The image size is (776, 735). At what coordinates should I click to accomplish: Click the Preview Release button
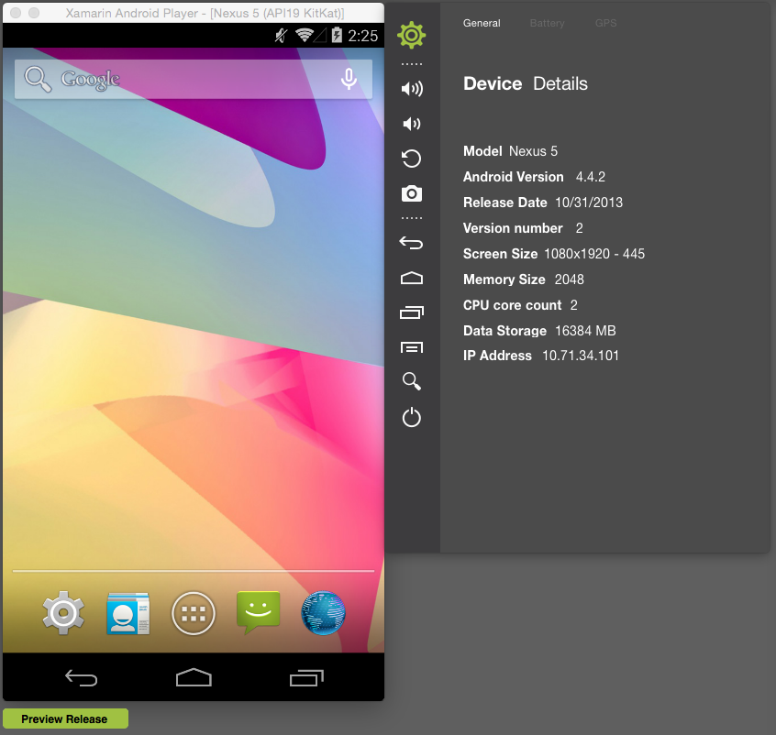[x=65, y=719]
